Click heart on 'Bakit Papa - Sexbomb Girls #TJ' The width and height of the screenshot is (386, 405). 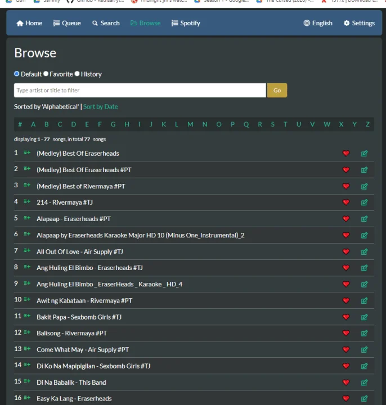[x=346, y=317]
